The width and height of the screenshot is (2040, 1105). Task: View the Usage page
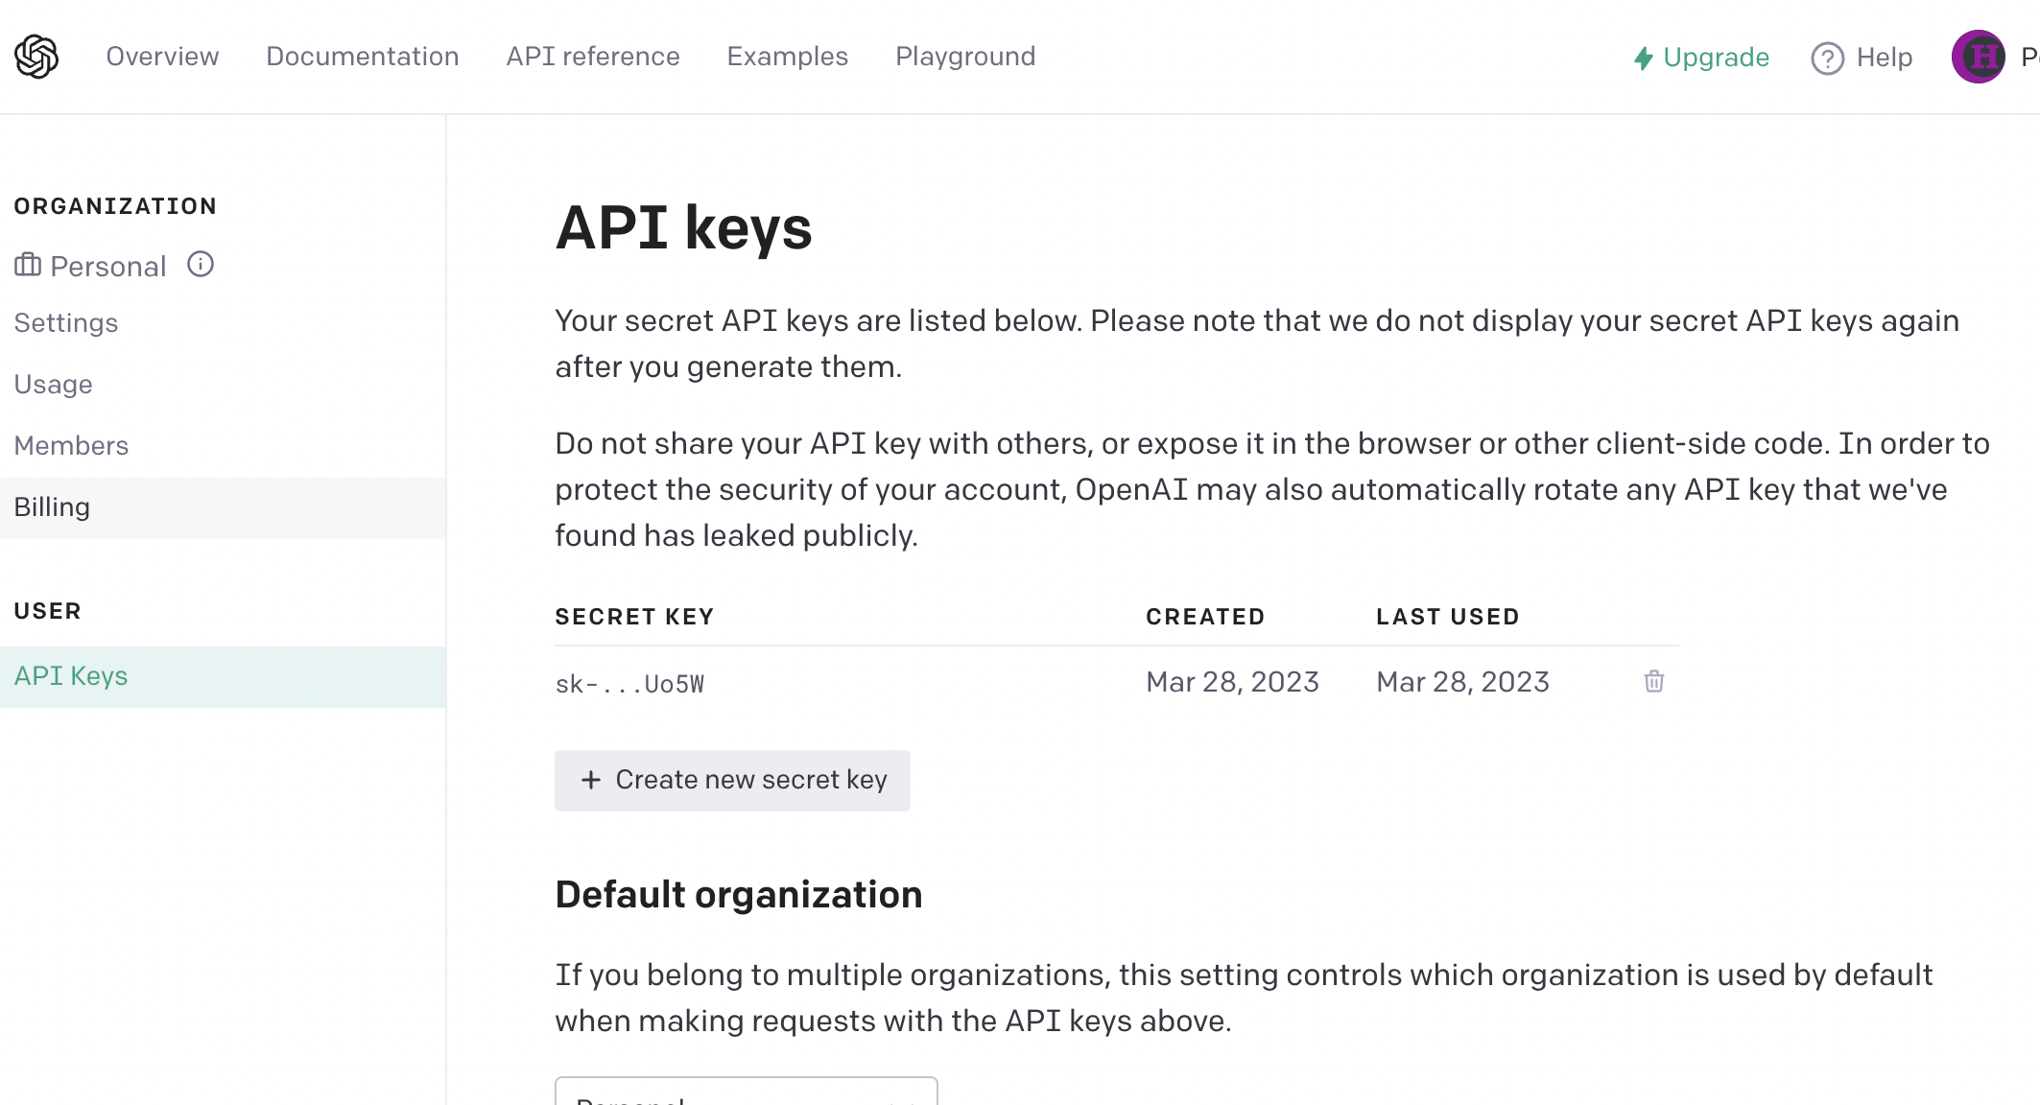[x=53, y=384]
